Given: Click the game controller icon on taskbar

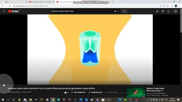Looking at the screenshot, I should pyautogui.click(x=36, y=100).
